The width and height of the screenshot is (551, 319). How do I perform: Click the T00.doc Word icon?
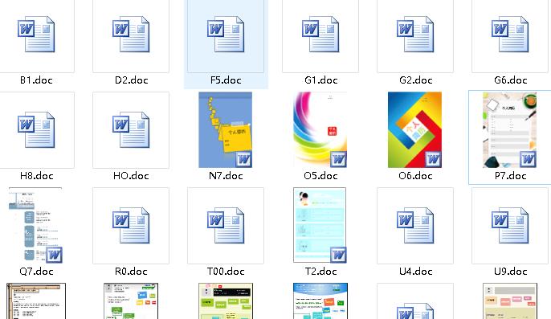click(226, 226)
